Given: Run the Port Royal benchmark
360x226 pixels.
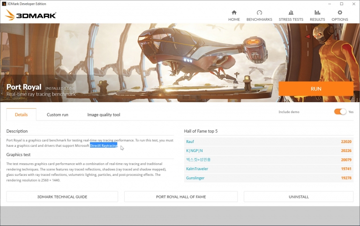Looking at the screenshot, I should click(x=316, y=89).
